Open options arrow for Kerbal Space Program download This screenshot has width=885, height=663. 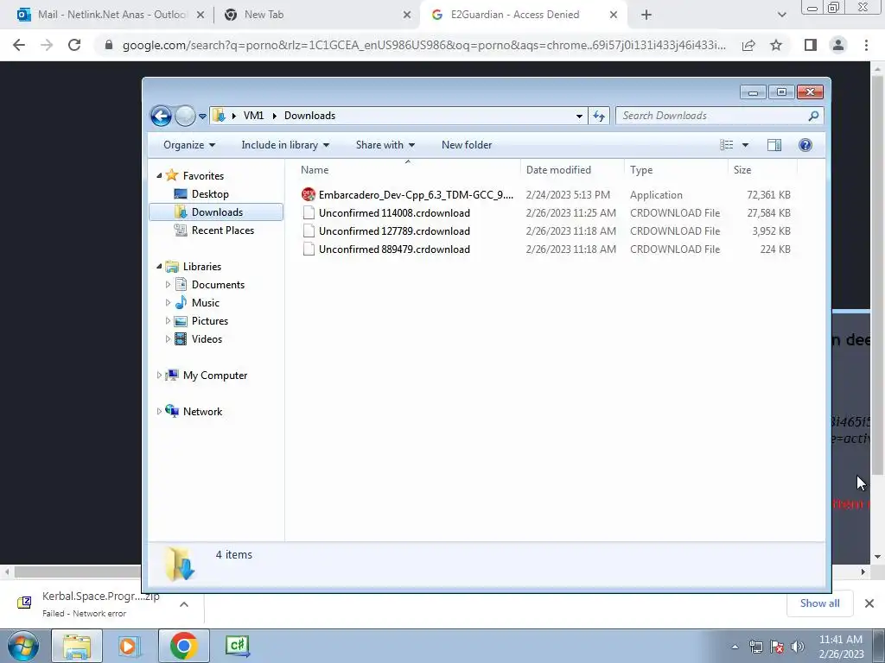click(x=184, y=604)
